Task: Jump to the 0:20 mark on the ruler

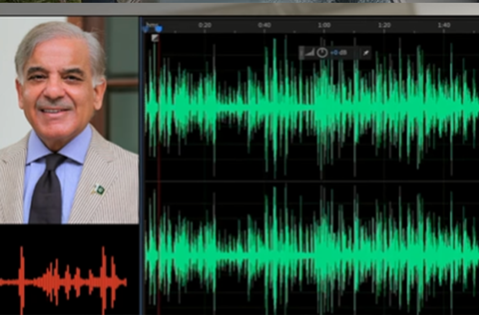Action: (205, 25)
